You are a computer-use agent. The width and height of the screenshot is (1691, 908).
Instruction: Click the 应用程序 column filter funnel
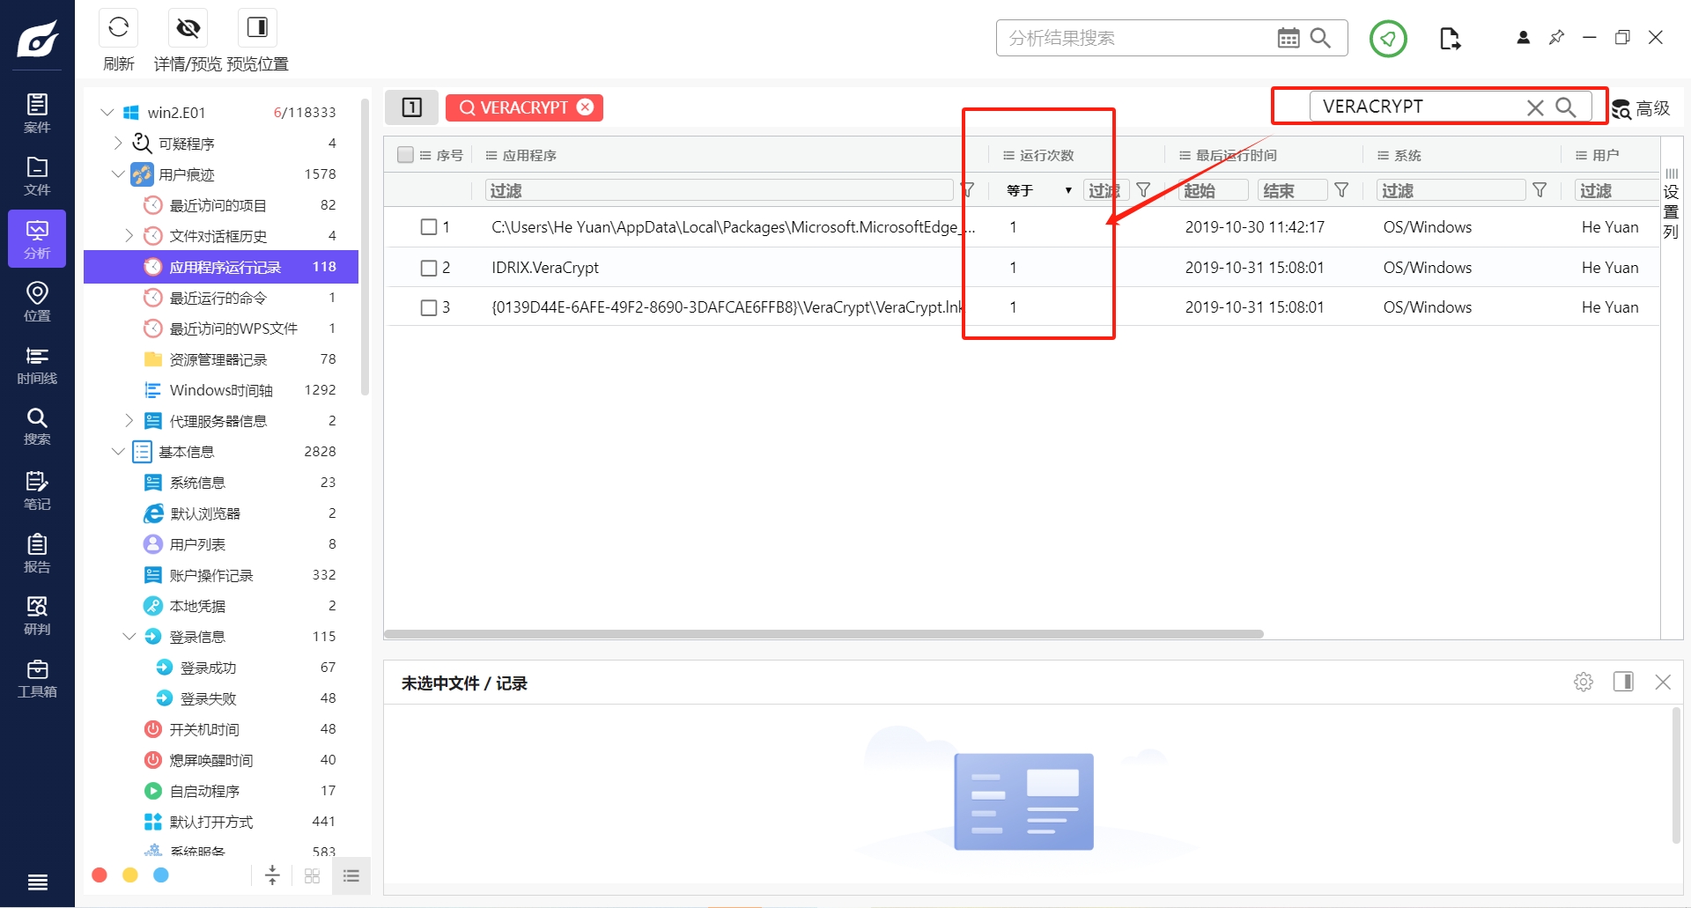967,190
